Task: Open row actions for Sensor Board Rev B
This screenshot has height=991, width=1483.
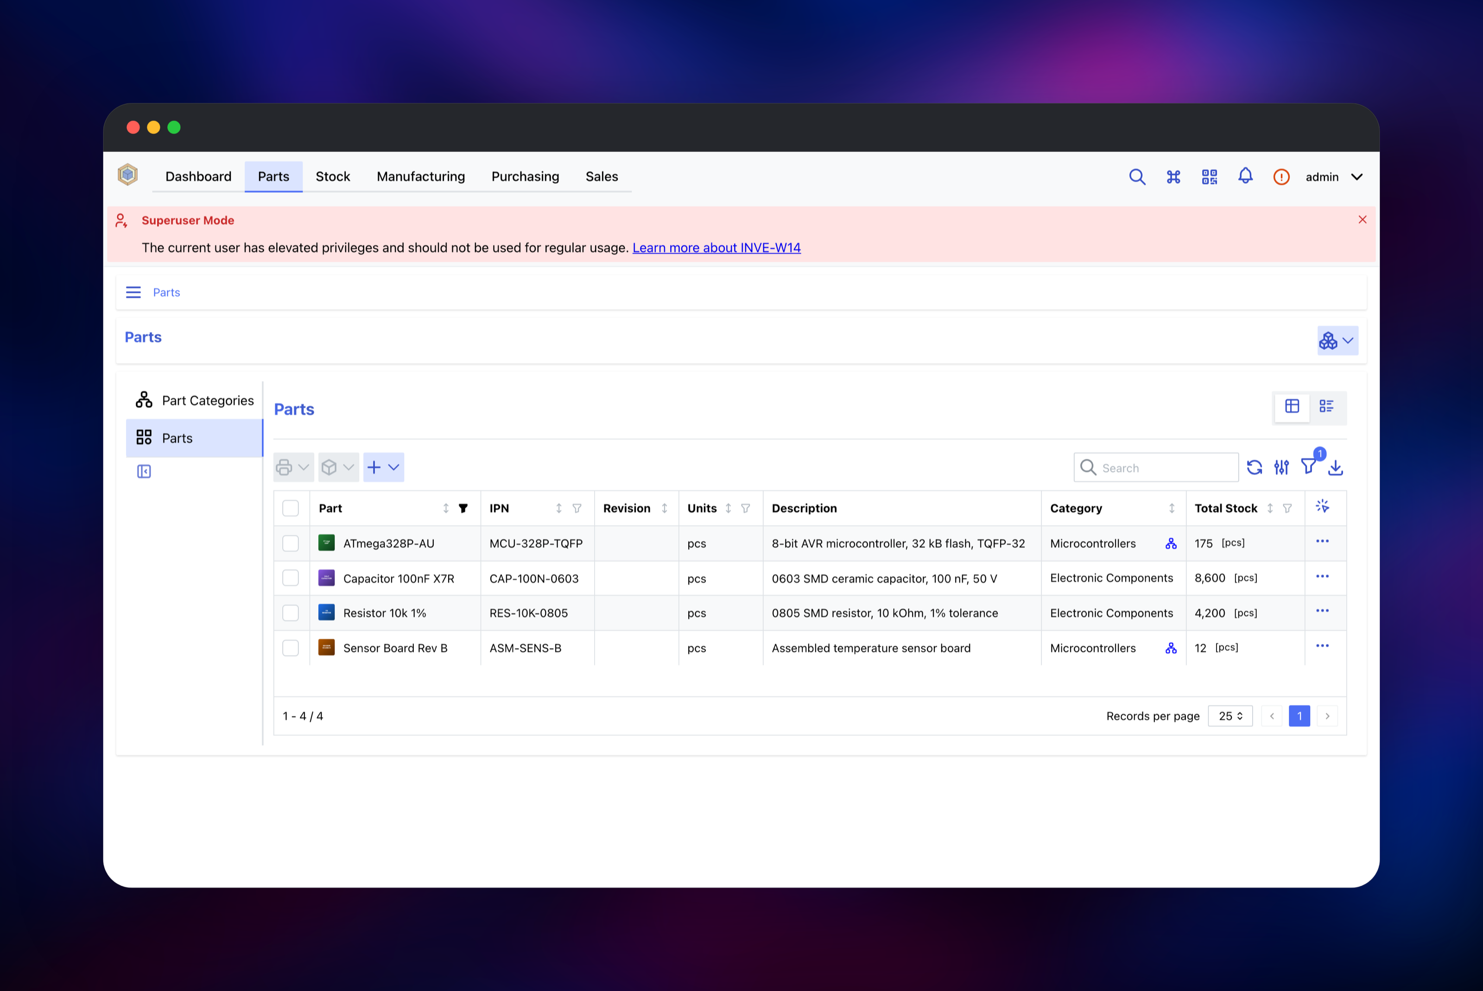Action: (x=1323, y=646)
